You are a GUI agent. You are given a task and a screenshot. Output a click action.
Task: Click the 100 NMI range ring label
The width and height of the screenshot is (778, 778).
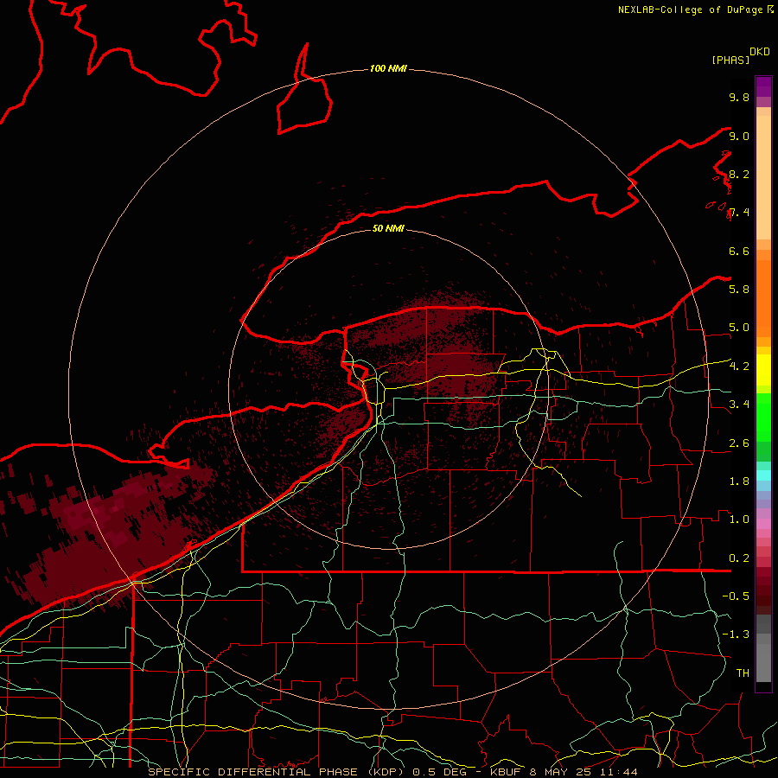coord(388,68)
